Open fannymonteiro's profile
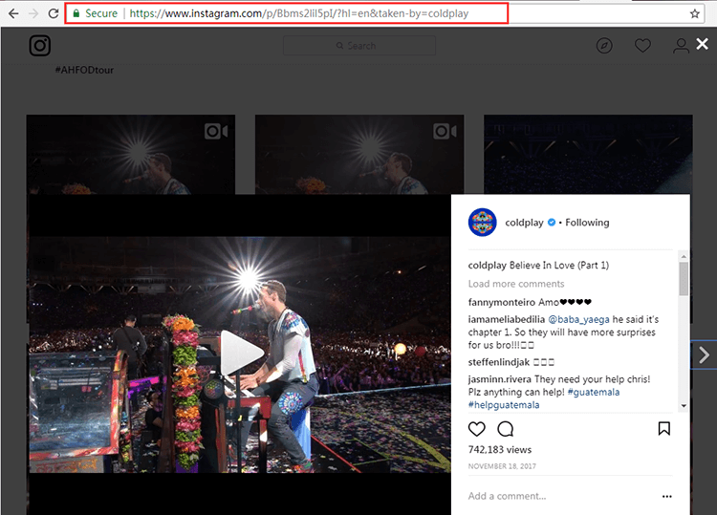Screen dimensions: 717x515 502,302
